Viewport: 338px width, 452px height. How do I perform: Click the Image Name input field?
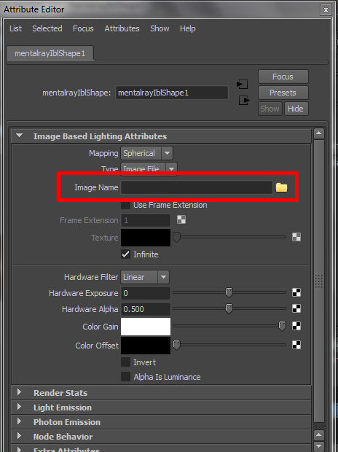(x=197, y=187)
